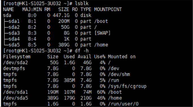Click the Use% column header

click(x=100, y=57)
